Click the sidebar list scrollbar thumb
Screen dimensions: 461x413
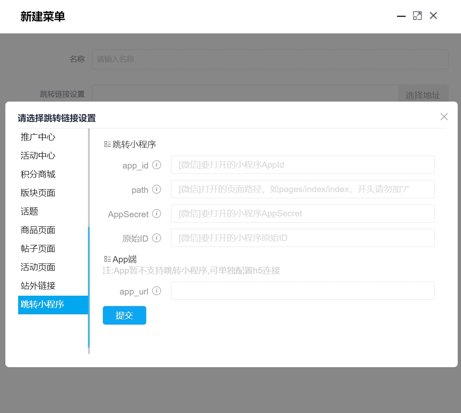(89, 287)
